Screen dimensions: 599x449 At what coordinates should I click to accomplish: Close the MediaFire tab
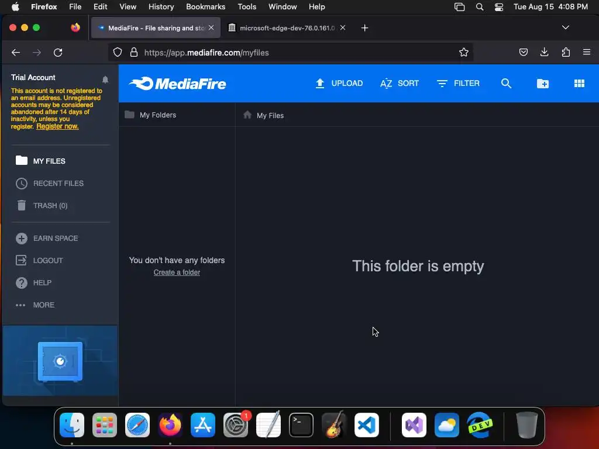(211, 27)
